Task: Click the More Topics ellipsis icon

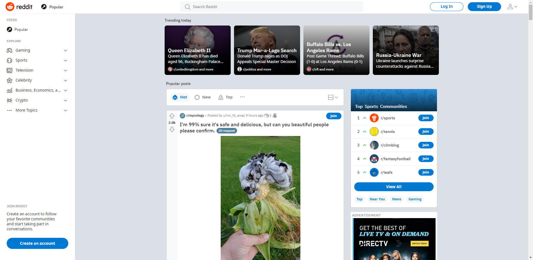Action: pos(9,110)
